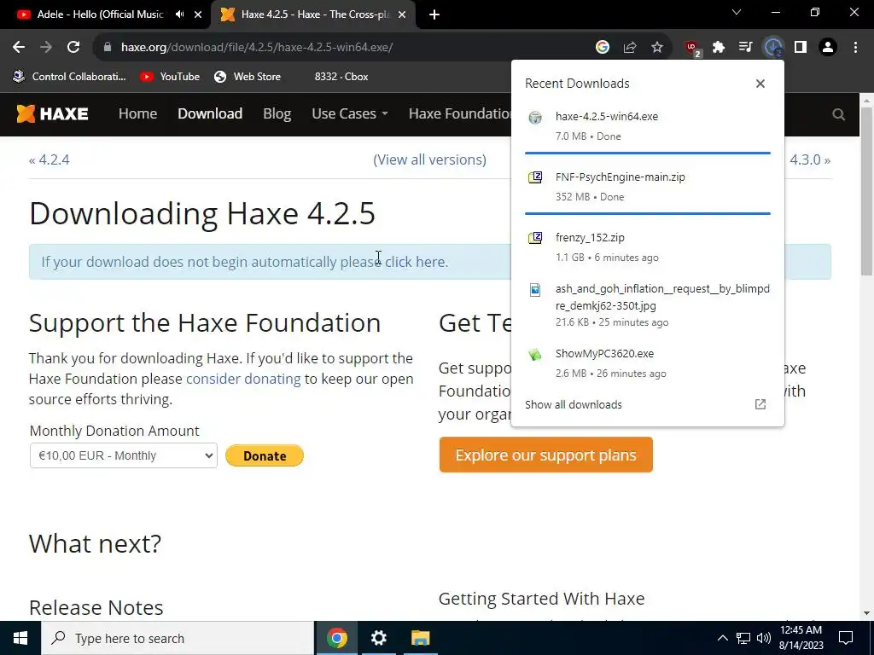Click the Haxe logo
The height and width of the screenshot is (655, 874).
(x=52, y=113)
